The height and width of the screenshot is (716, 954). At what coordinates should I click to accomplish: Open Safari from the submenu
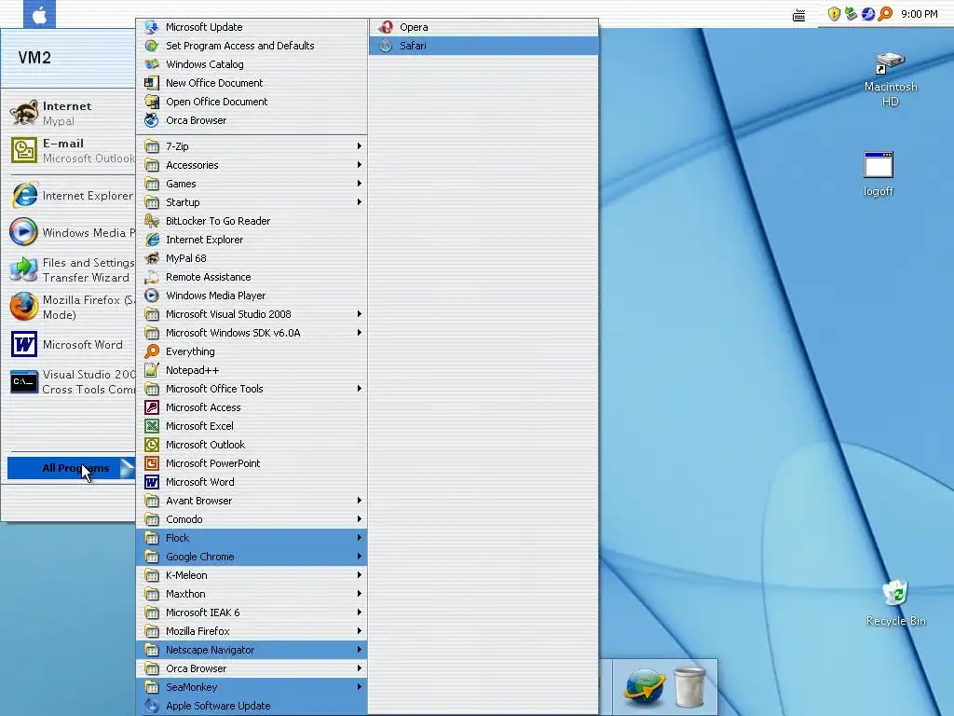tap(484, 46)
